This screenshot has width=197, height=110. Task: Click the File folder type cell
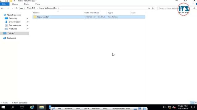[113, 17]
